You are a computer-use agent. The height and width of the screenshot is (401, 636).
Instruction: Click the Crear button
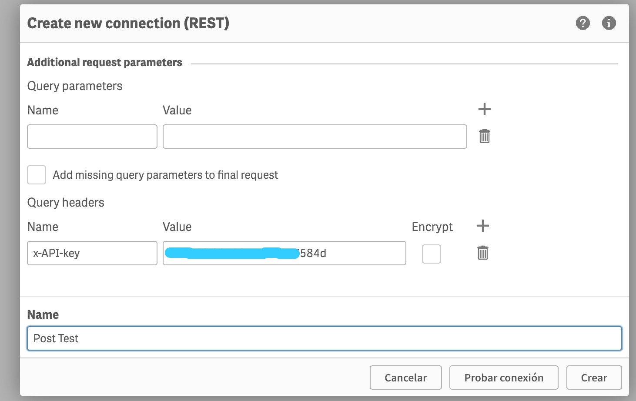(594, 378)
